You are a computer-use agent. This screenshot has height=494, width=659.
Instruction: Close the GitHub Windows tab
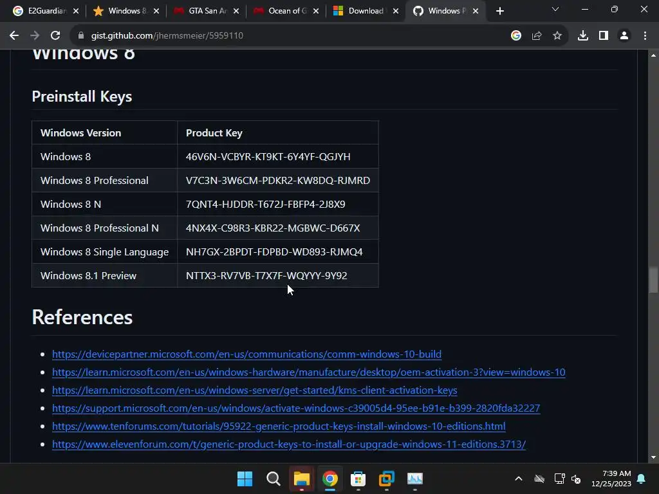476,12
